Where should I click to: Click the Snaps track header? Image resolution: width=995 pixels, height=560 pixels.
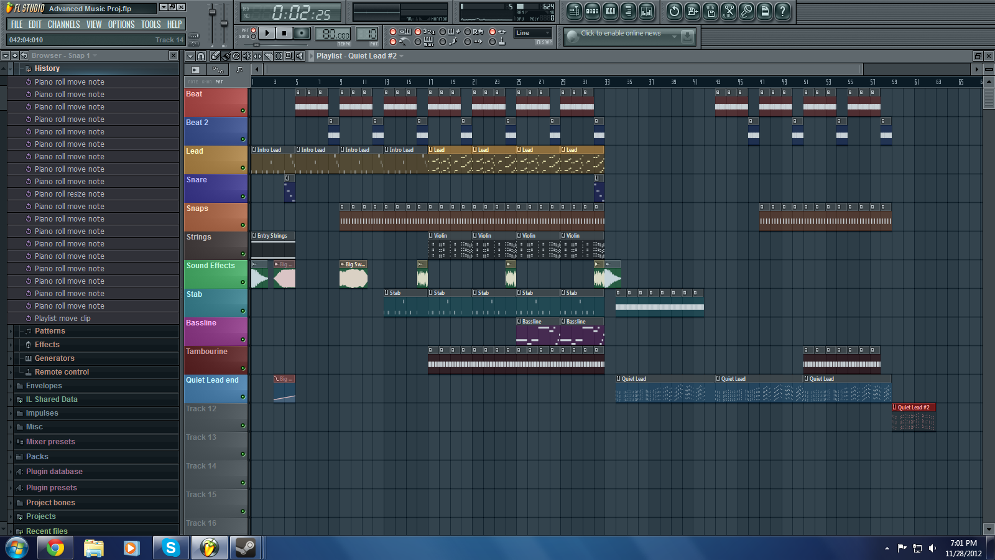tap(215, 217)
